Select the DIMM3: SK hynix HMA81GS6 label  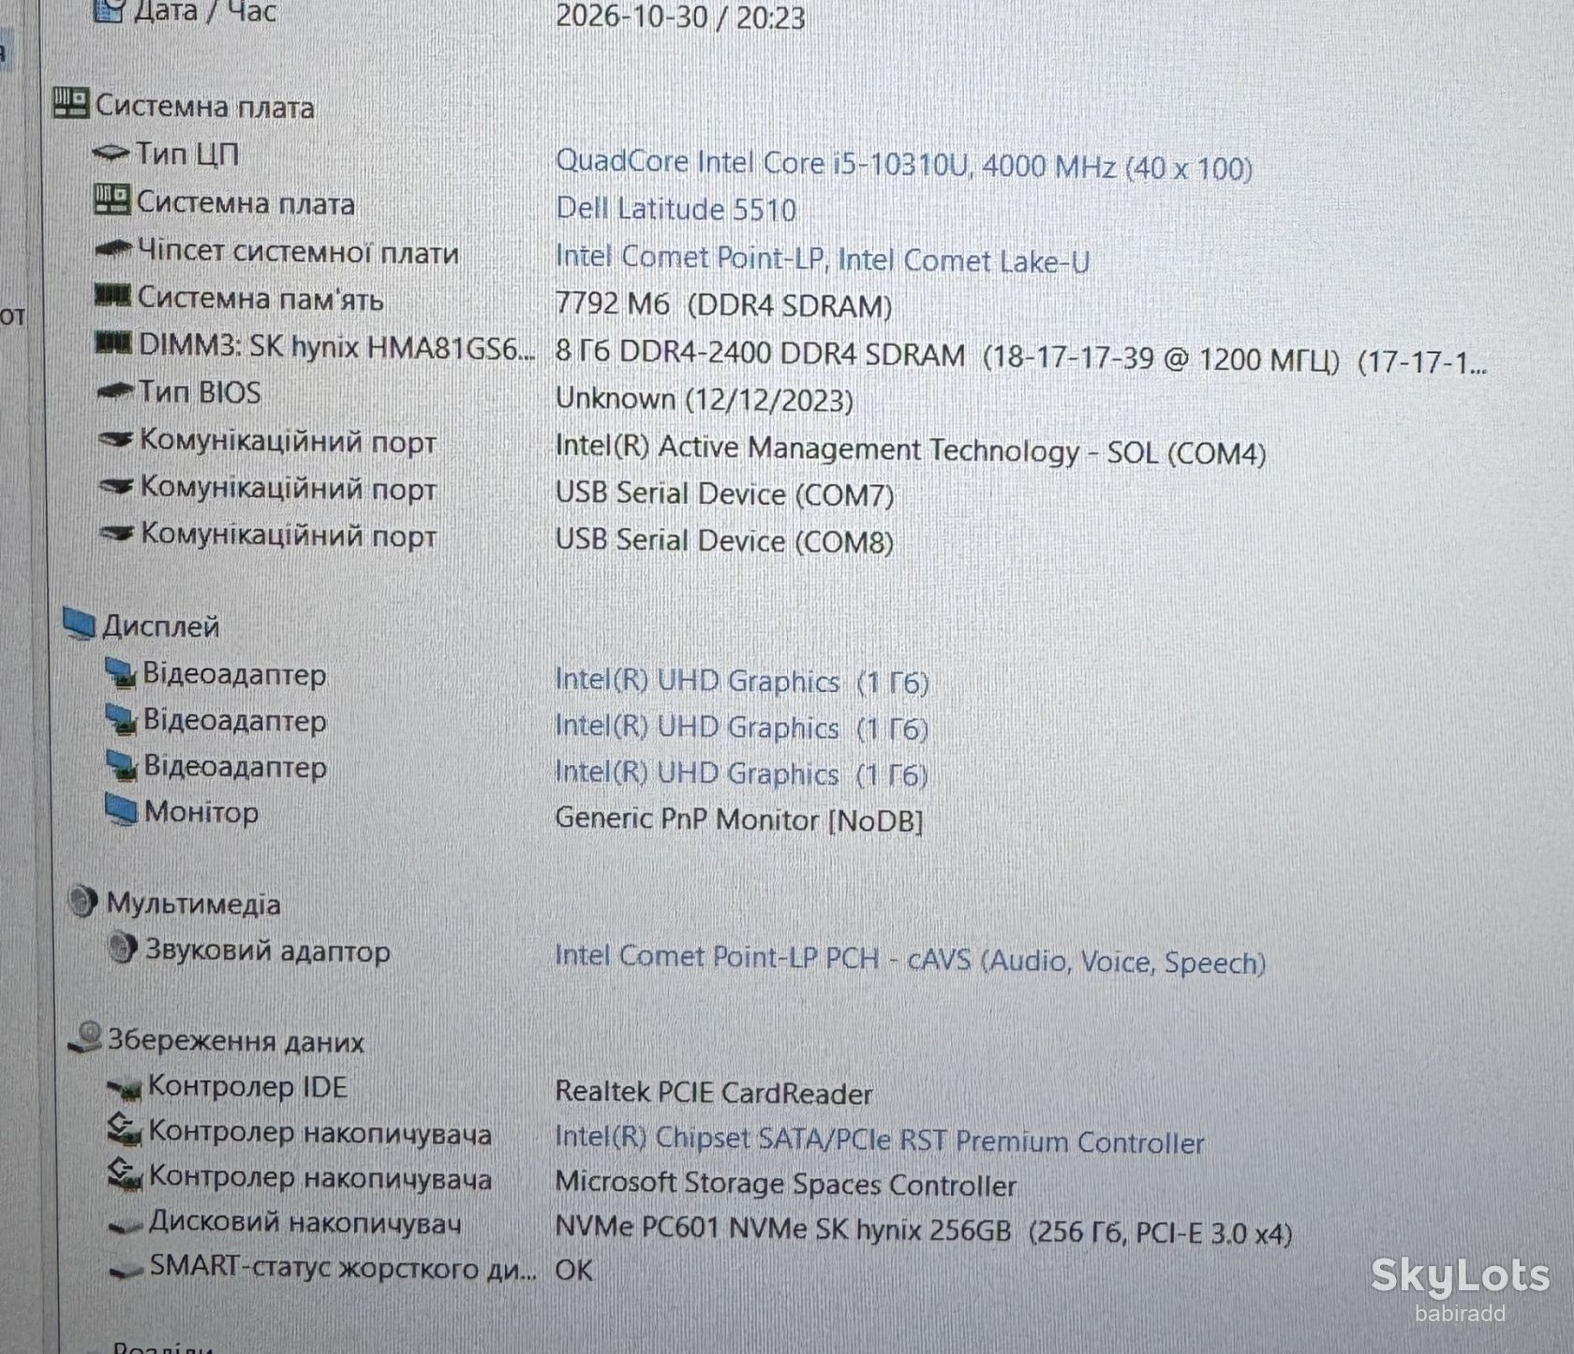pos(337,346)
